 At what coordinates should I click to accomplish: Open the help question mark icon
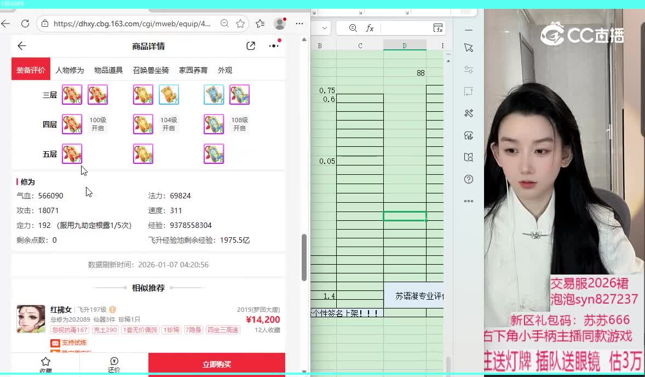pos(469,179)
